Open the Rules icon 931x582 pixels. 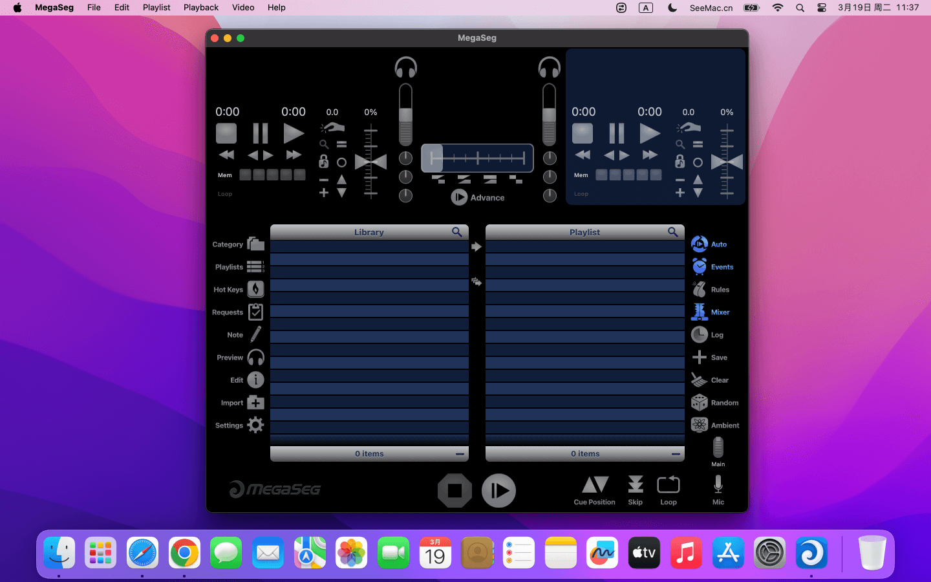click(x=699, y=289)
